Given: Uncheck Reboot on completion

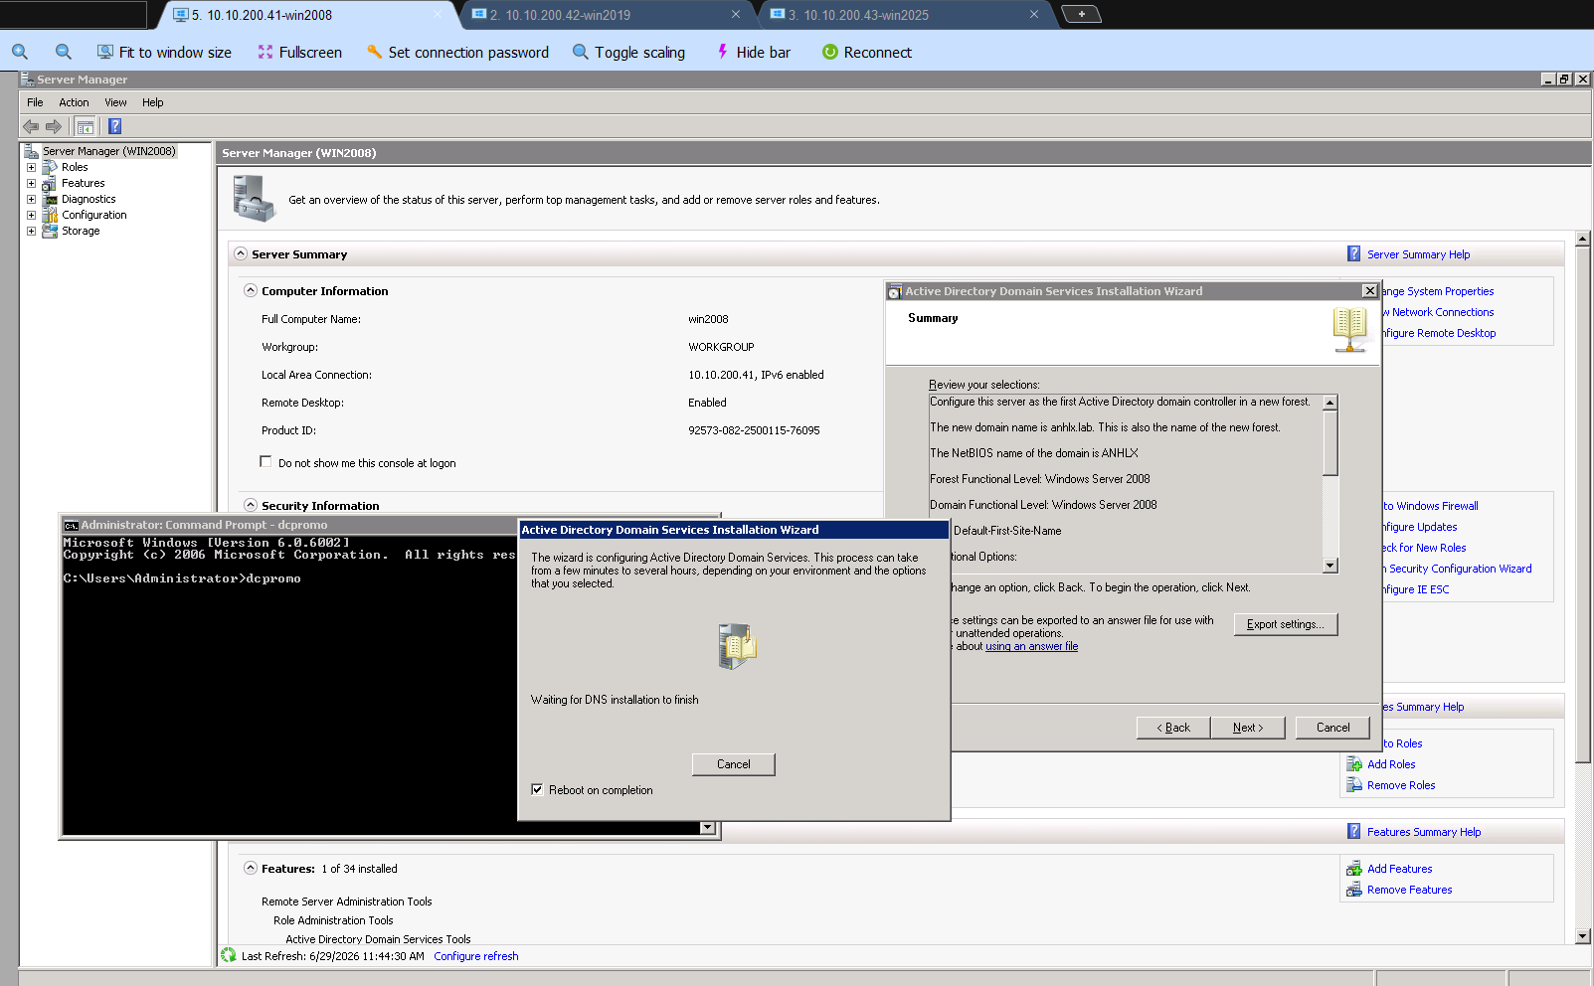Looking at the screenshot, I should pyautogui.click(x=537, y=790).
